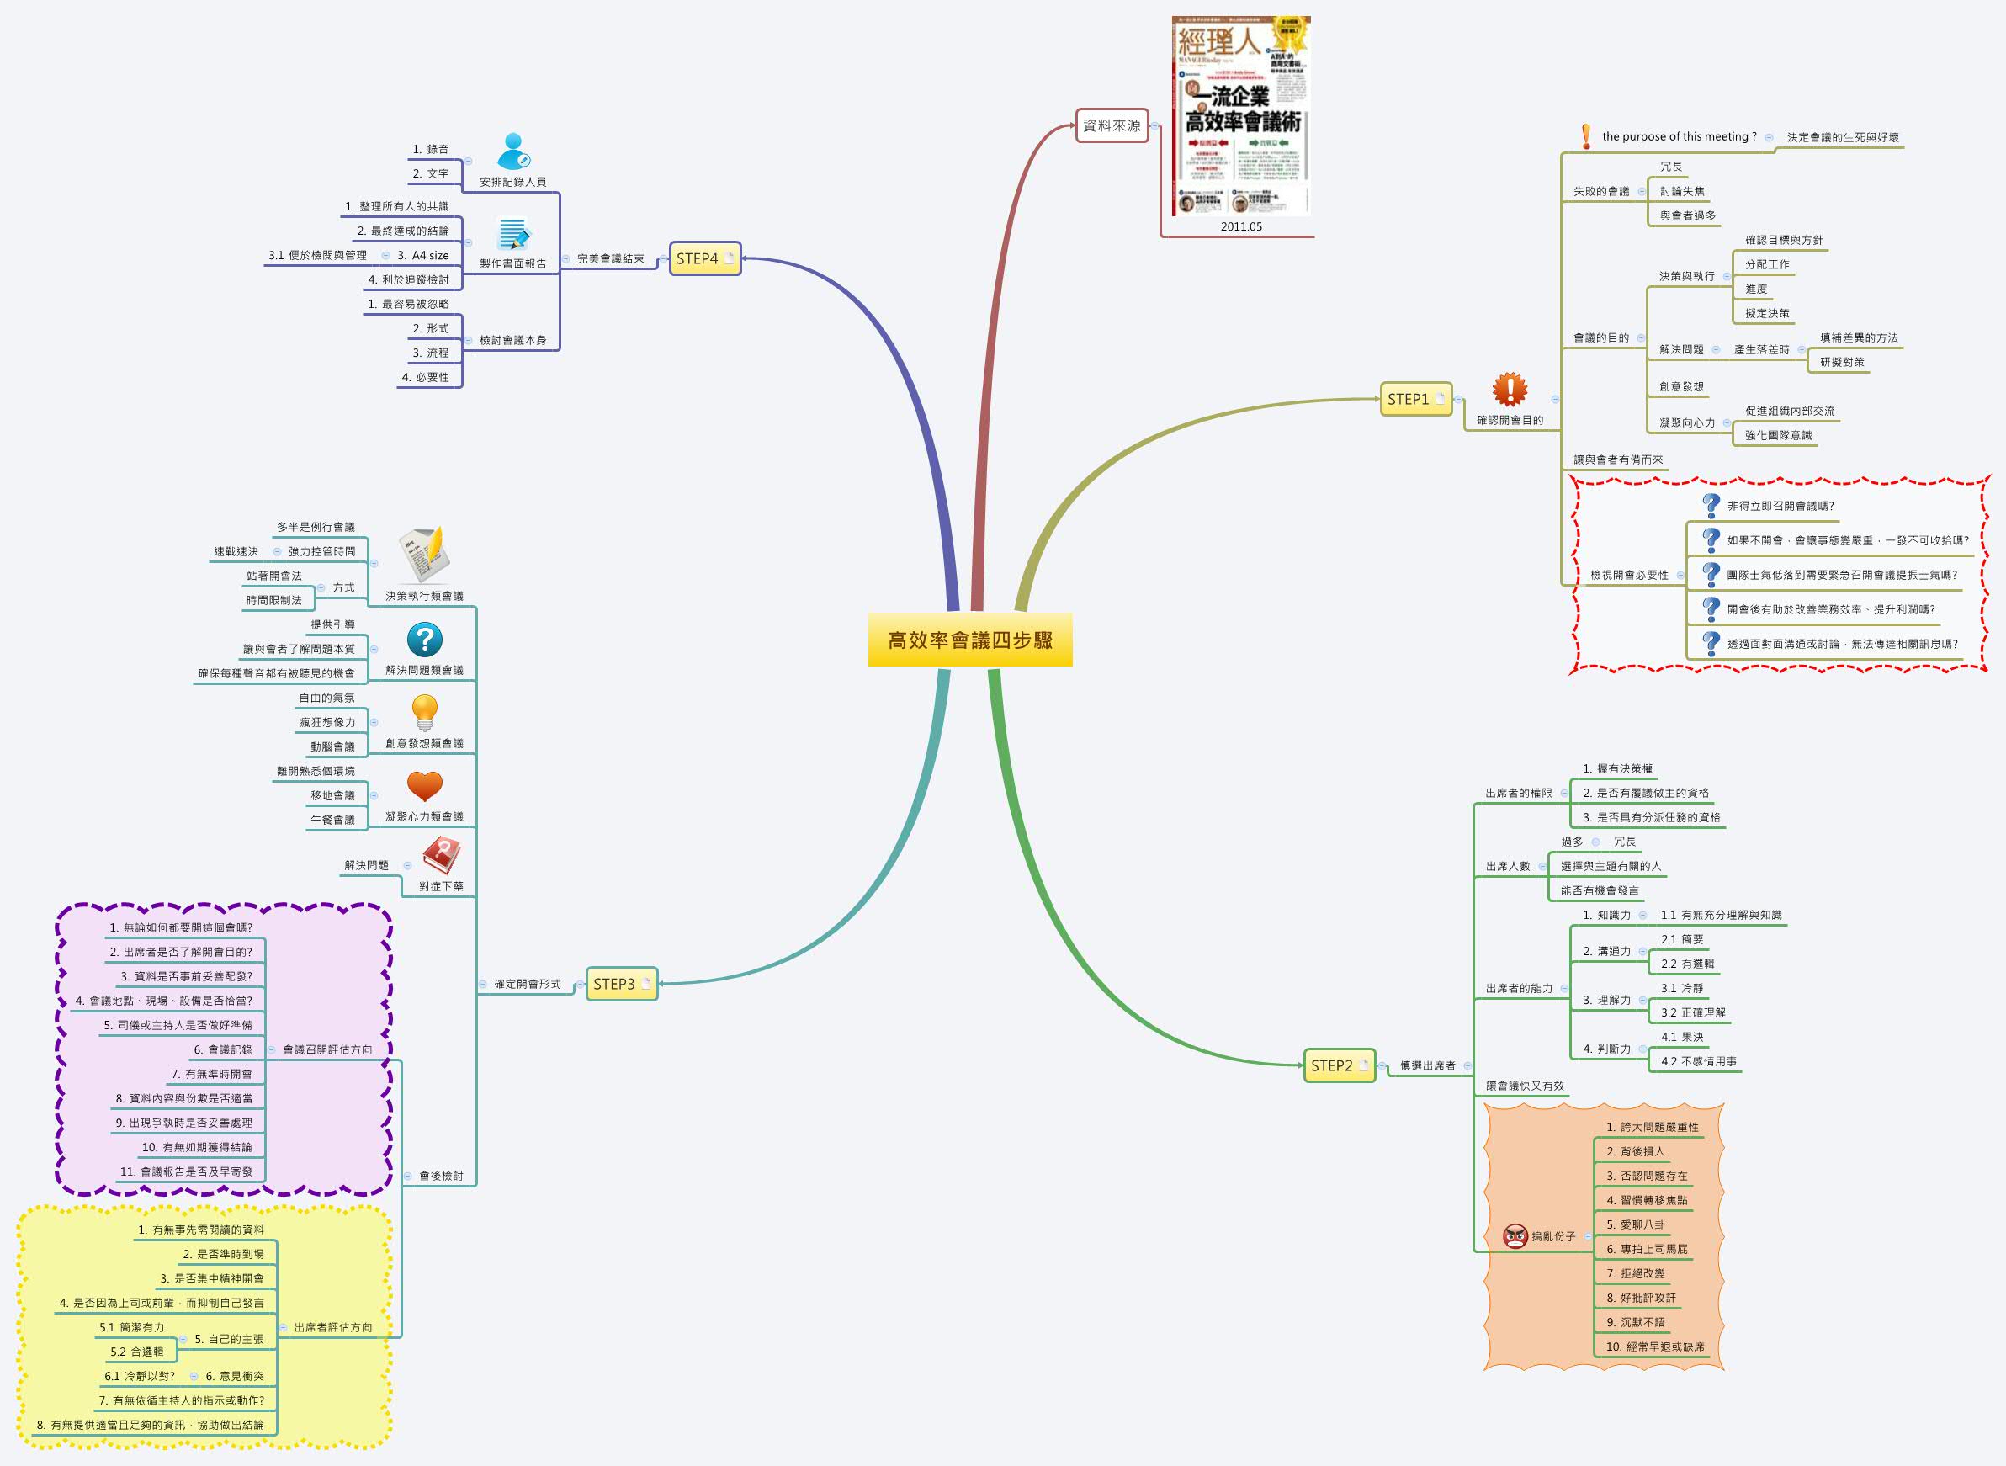Open the note icon on STEP4

(x=730, y=258)
